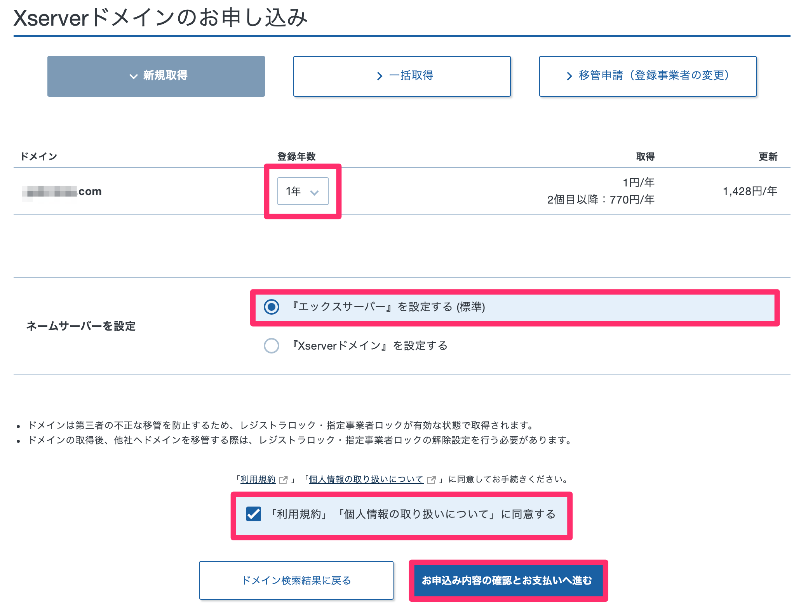Click the 1,428円/年 renewal price
The width and height of the screenshot is (808, 606).
tap(750, 191)
